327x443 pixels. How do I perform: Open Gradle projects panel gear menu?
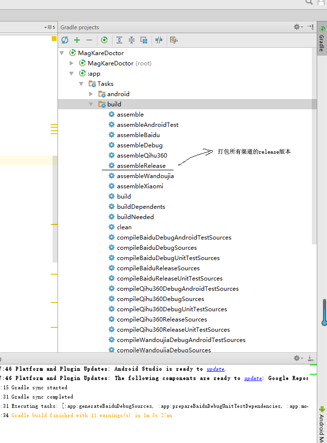[298, 27]
